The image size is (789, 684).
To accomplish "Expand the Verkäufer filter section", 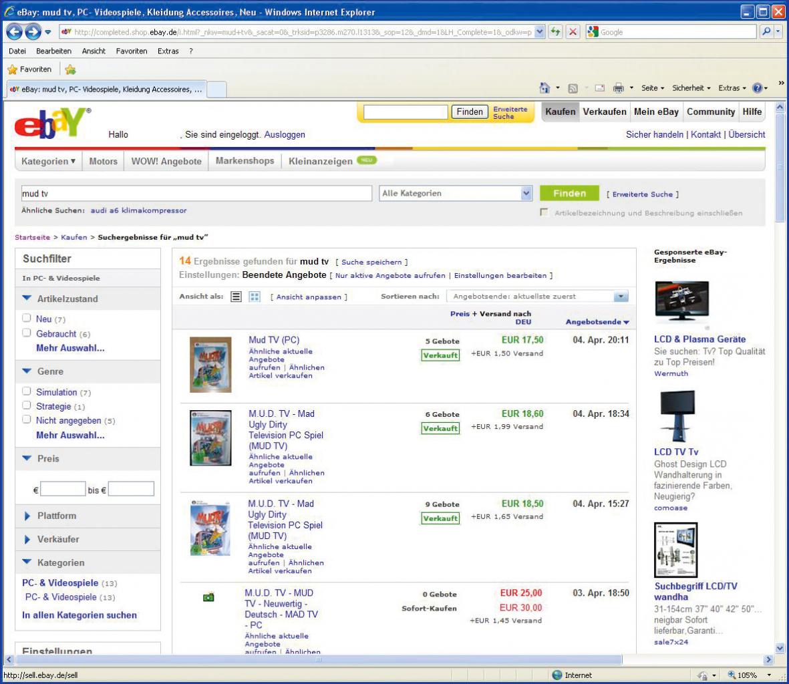I will point(27,539).
